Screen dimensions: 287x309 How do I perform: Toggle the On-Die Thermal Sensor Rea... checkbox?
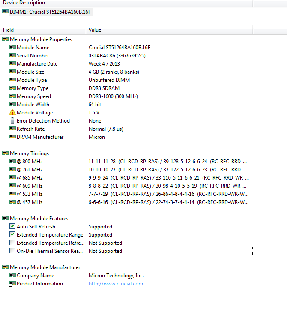(x=12, y=250)
